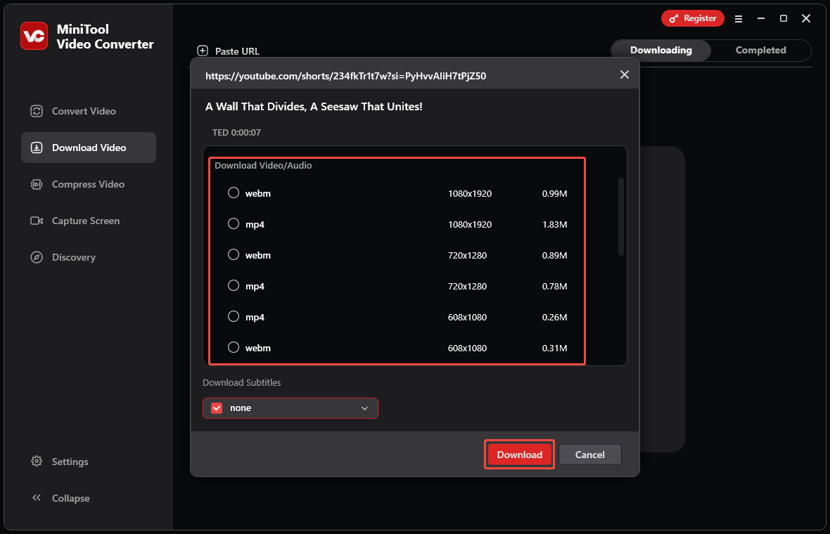Click the 0.99M file size value
The width and height of the screenshot is (830, 534).
(x=554, y=193)
